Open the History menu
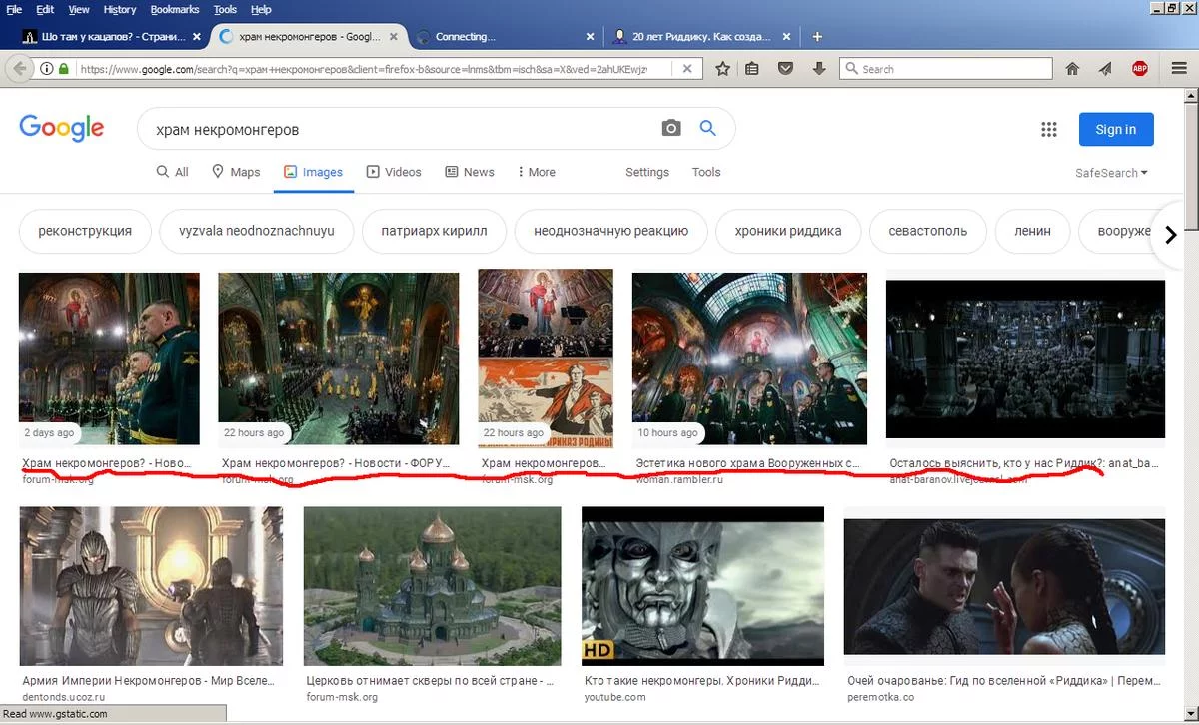The image size is (1199, 725). click(x=120, y=9)
